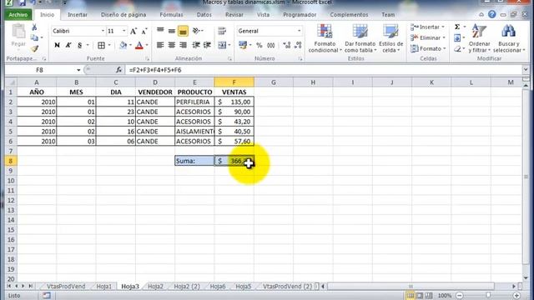The width and height of the screenshot is (534, 300).
Task: Open Formato condicional menu
Action: pos(325,38)
